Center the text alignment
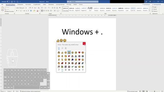This screenshot has height=92, width=164. tap(44, 11)
